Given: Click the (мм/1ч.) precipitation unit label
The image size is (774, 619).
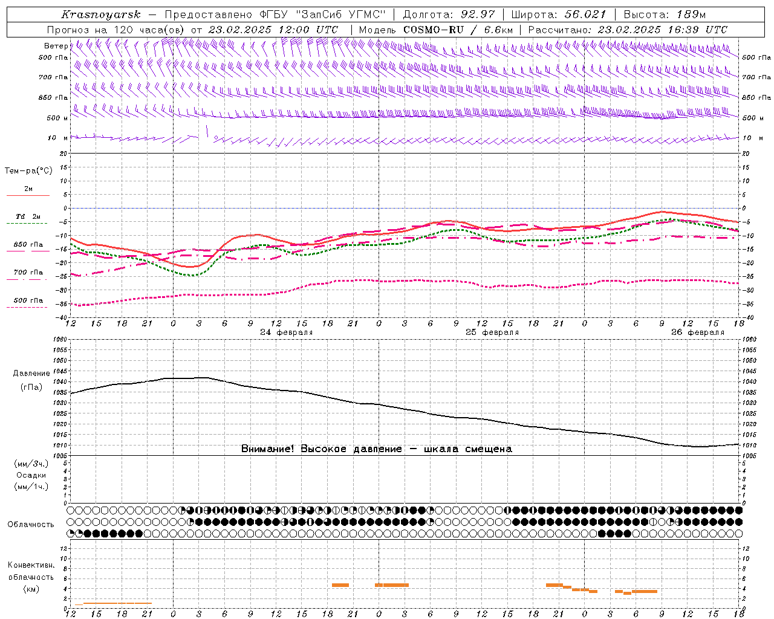Looking at the screenshot, I should pos(31,487).
